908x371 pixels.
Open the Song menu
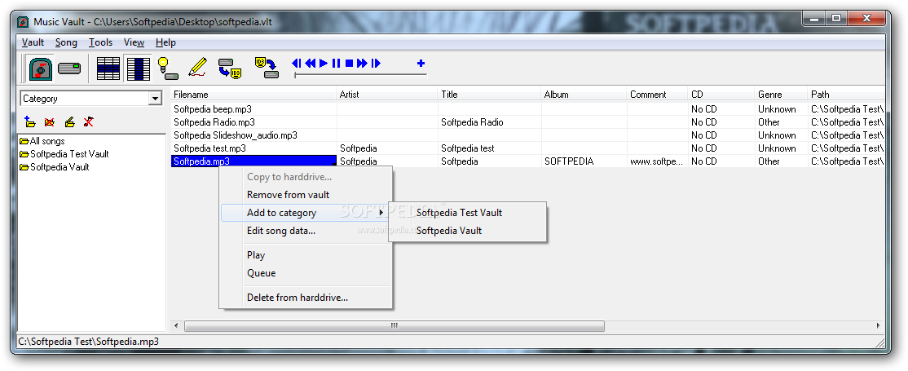[66, 42]
